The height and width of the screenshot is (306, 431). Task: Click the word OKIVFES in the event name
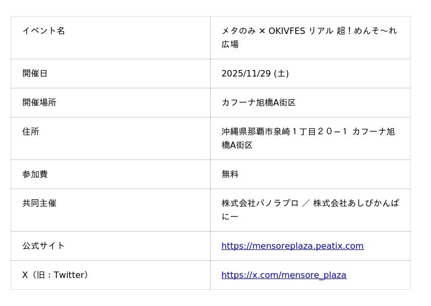click(x=287, y=31)
